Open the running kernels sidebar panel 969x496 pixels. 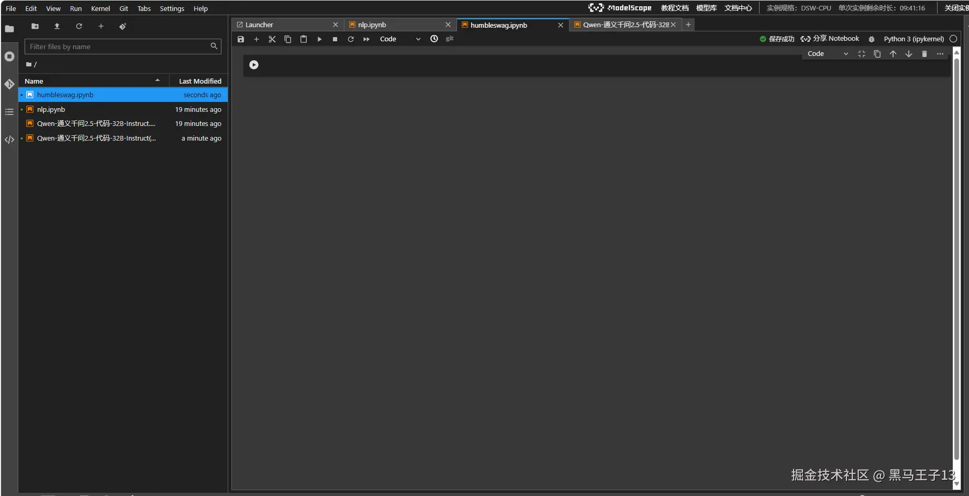(9, 56)
